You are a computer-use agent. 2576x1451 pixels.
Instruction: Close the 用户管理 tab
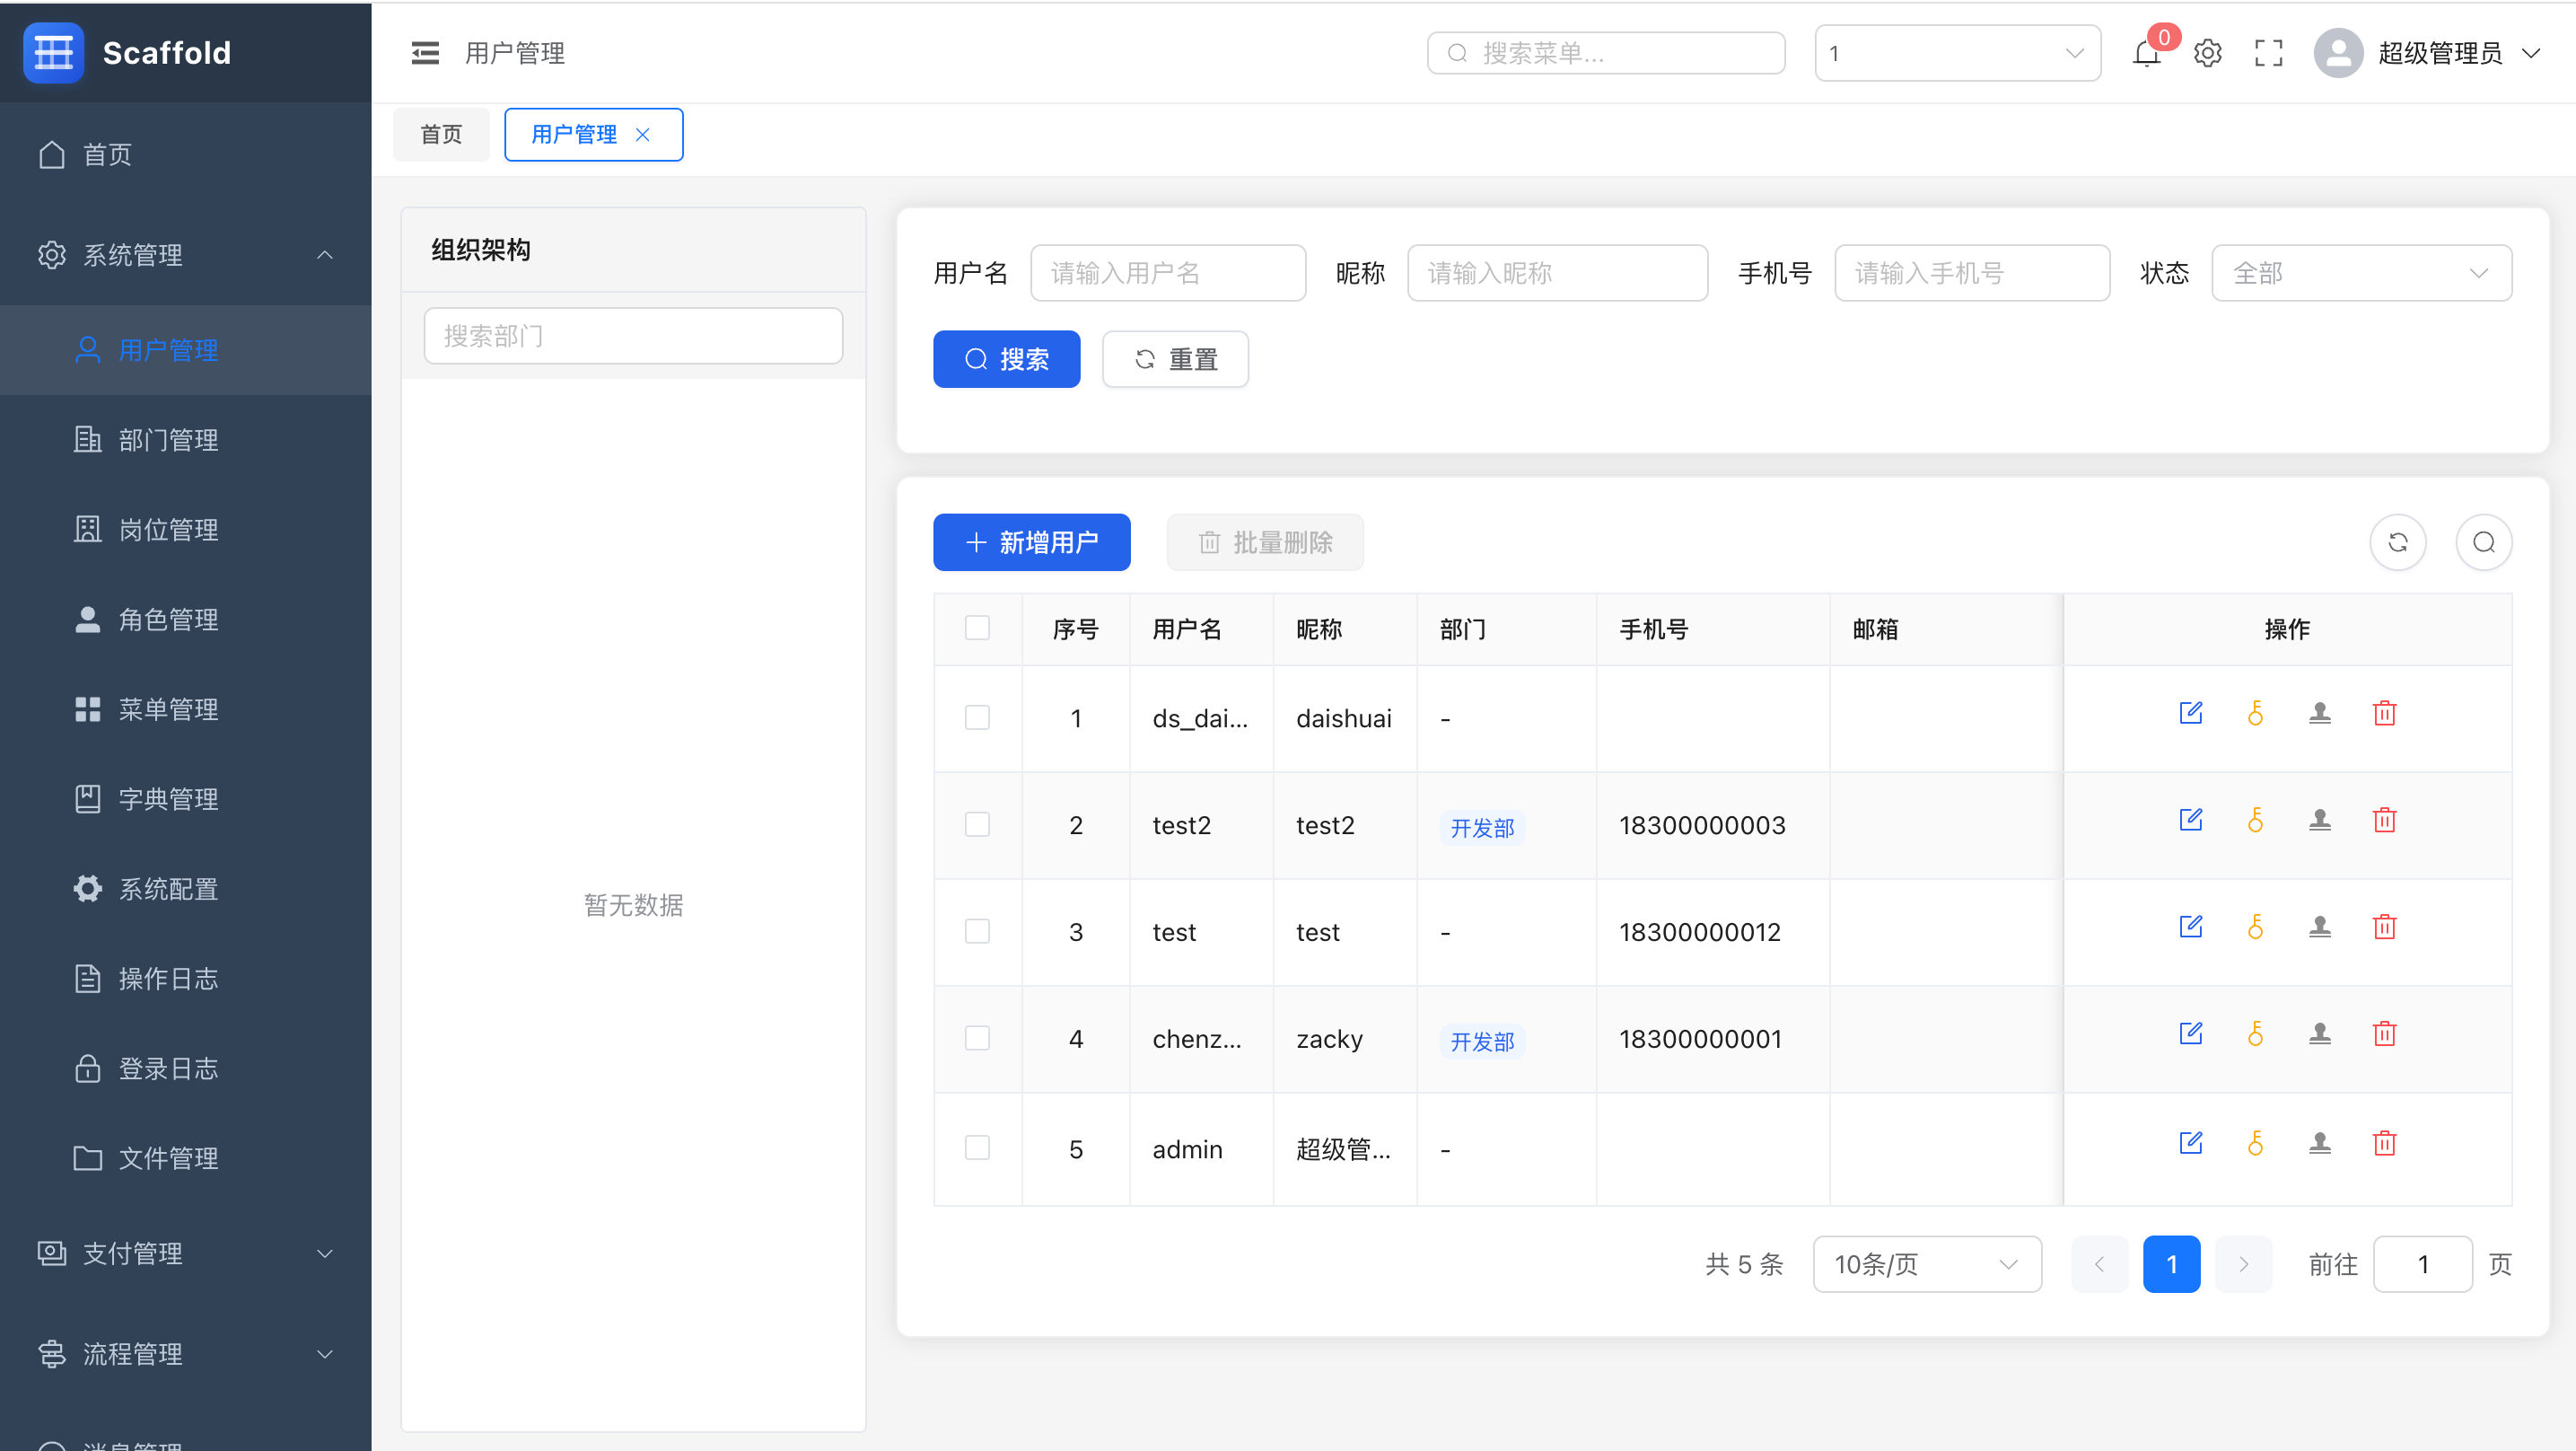643,134
